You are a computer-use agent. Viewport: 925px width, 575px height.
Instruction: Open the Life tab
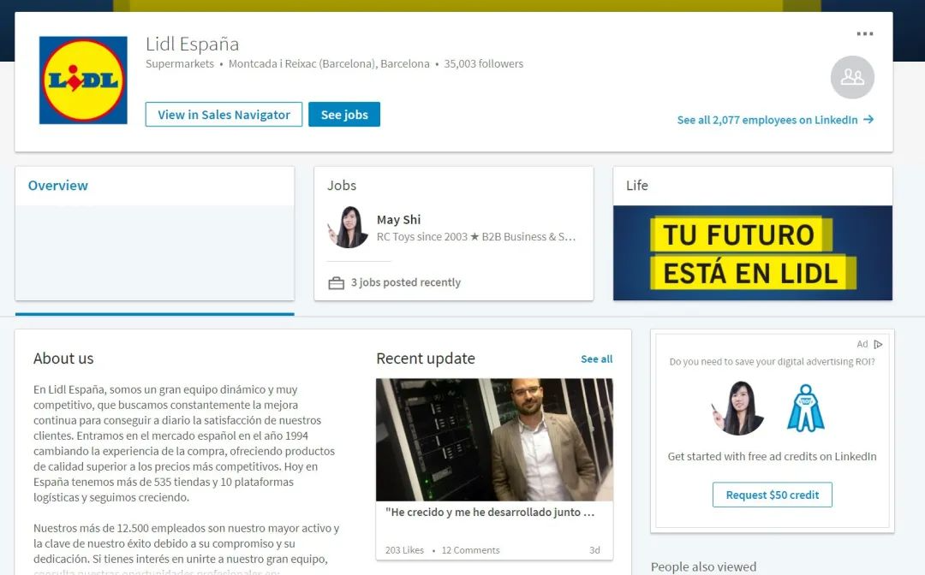pos(636,186)
